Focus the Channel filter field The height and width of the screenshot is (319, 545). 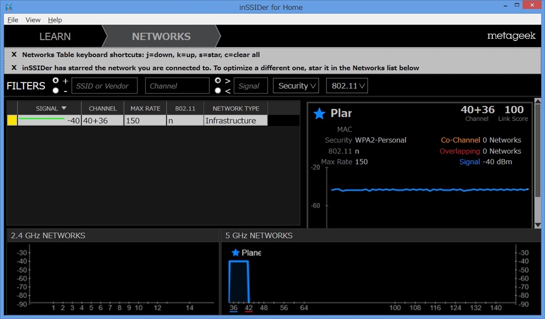point(177,86)
